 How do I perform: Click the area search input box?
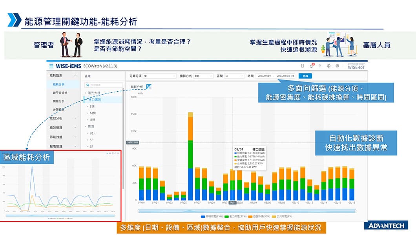[104, 85]
